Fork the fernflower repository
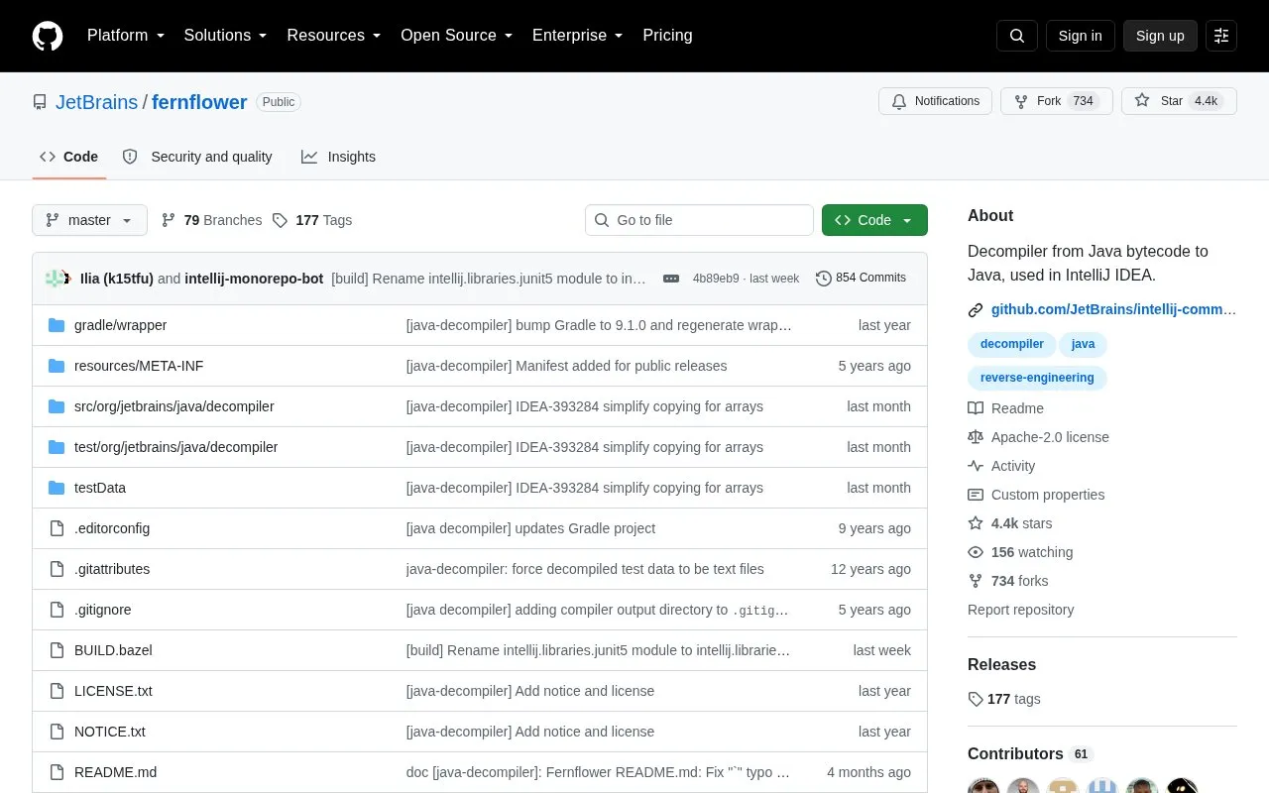1269x793 pixels. (1057, 101)
